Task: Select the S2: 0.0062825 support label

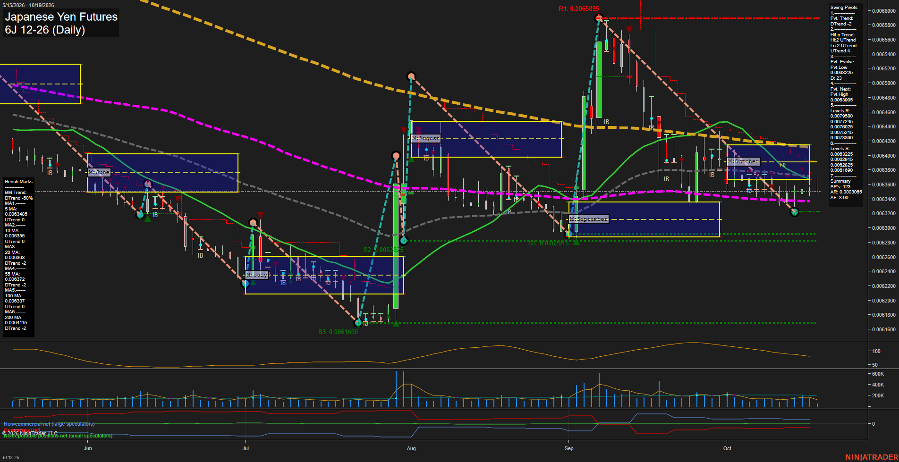Action: 383,250
